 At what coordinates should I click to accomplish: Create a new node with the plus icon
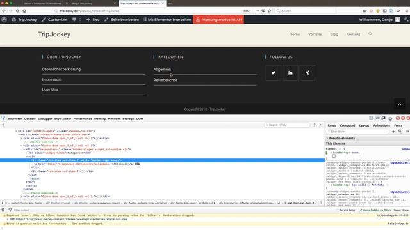(3, 125)
